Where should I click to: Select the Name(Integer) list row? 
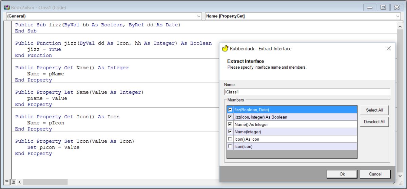coord(292,132)
